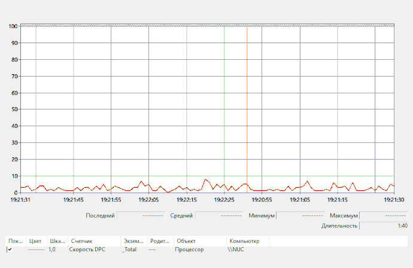The height and width of the screenshot is (268, 413).
Task: Click the Средний value field
Action: tap(218, 215)
